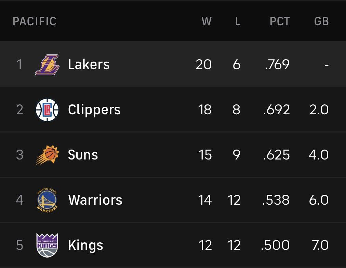Open the Clippers team page link
The height and width of the screenshot is (268, 346).
pyautogui.click(x=94, y=110)
